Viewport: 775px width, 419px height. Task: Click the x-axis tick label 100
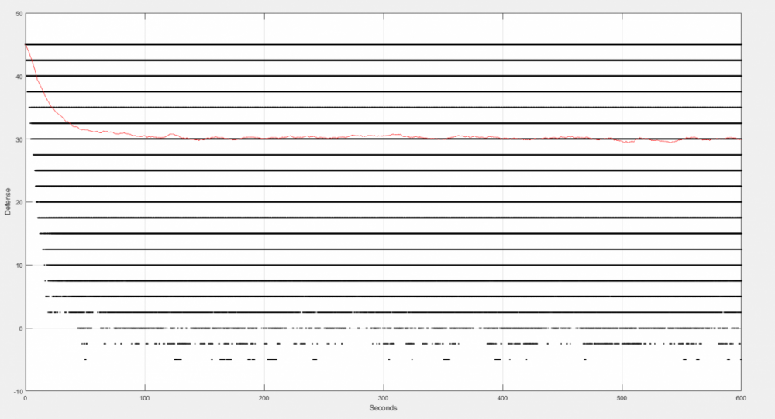(x=144, y=398)
